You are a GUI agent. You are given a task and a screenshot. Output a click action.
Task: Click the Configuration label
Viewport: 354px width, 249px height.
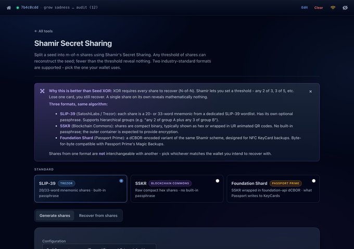coord(54,241)
